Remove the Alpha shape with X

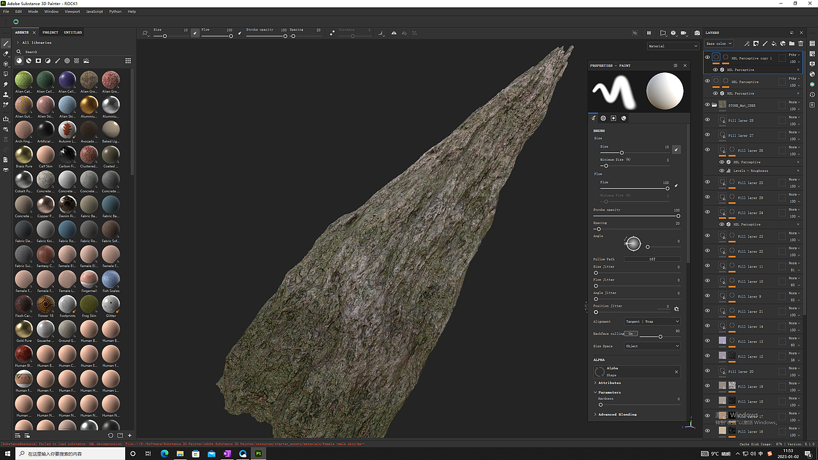(676, 371)
